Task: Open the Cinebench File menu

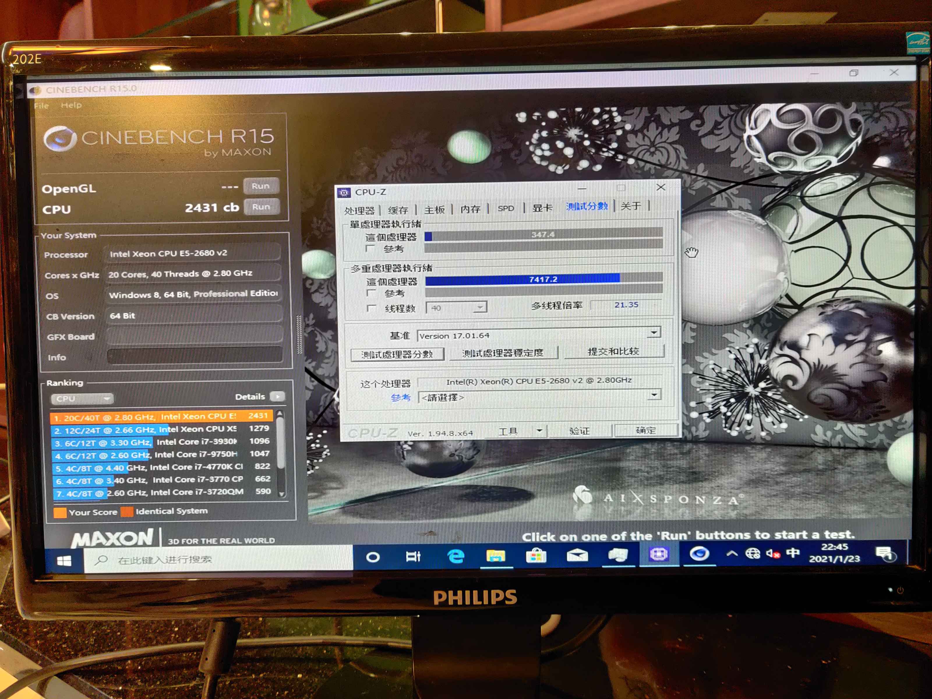Action: tap(42, 105)
